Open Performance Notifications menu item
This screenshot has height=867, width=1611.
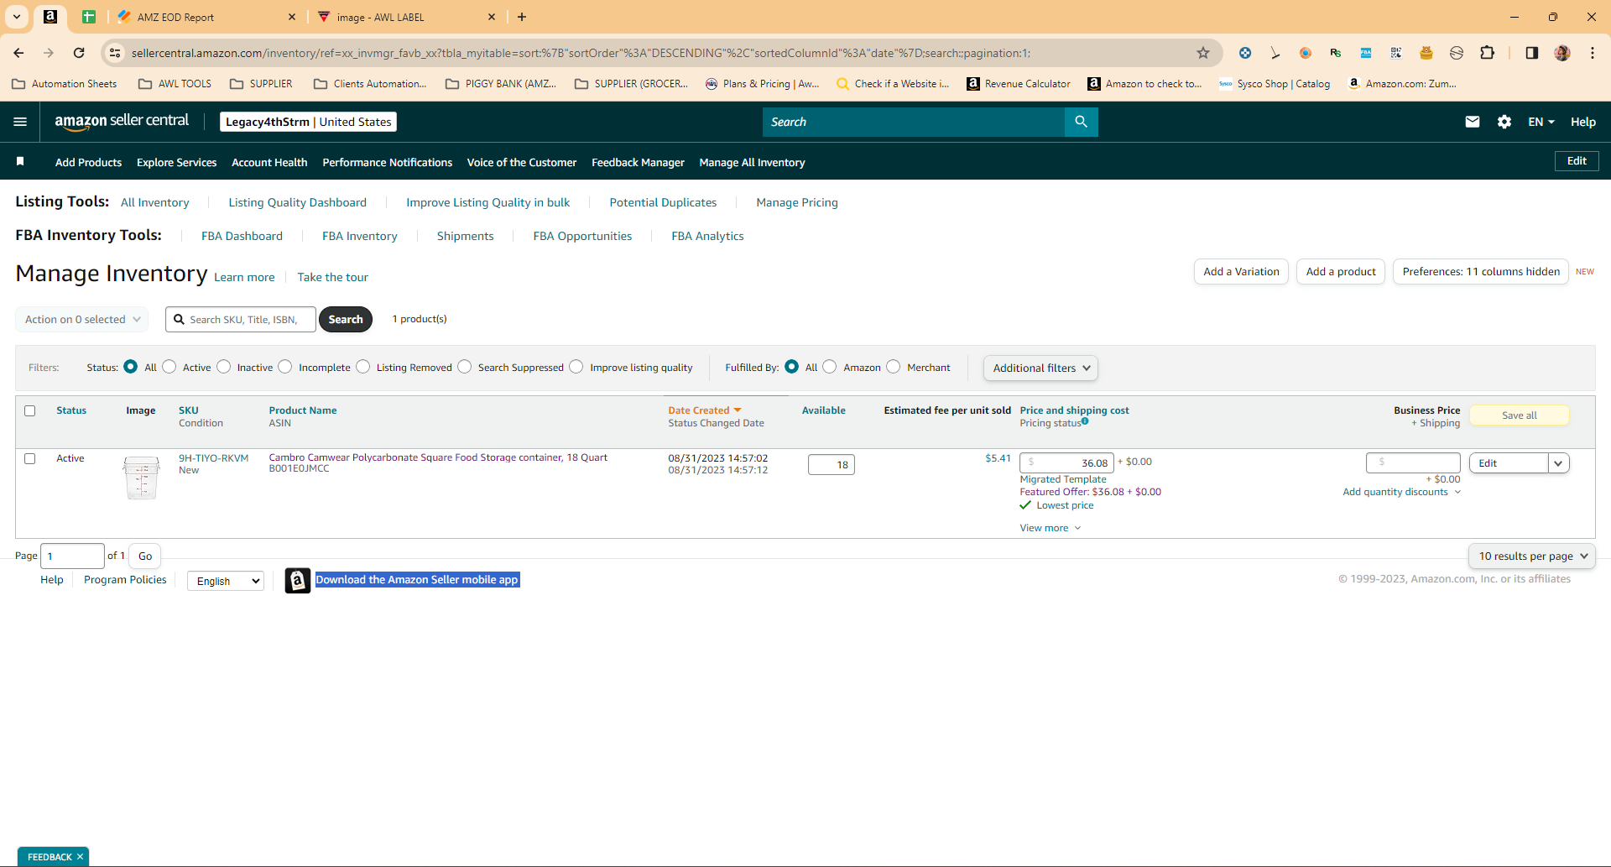[388, 162]
